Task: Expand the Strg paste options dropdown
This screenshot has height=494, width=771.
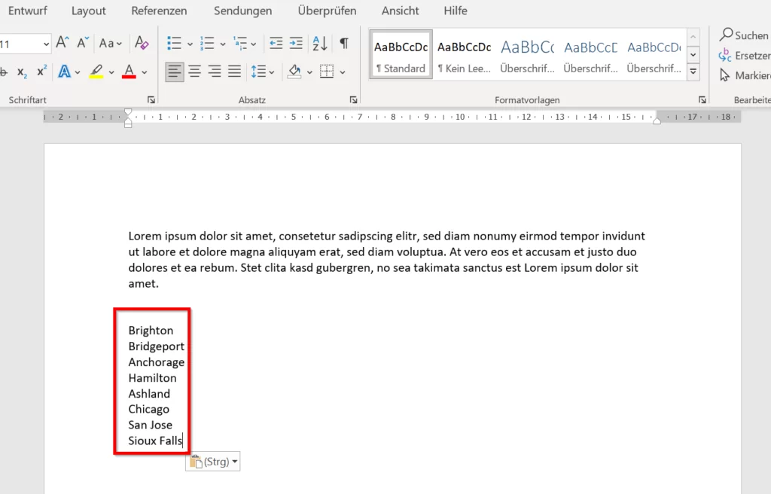Action: pos(235,462)
